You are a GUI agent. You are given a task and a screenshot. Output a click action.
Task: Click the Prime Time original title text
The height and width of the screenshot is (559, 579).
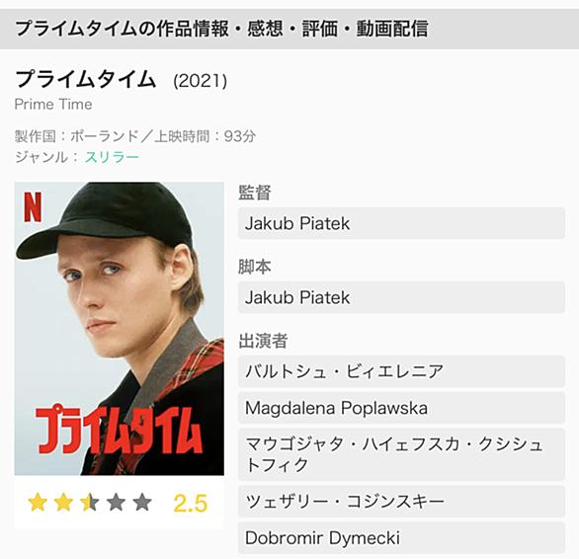coord(53,105)
